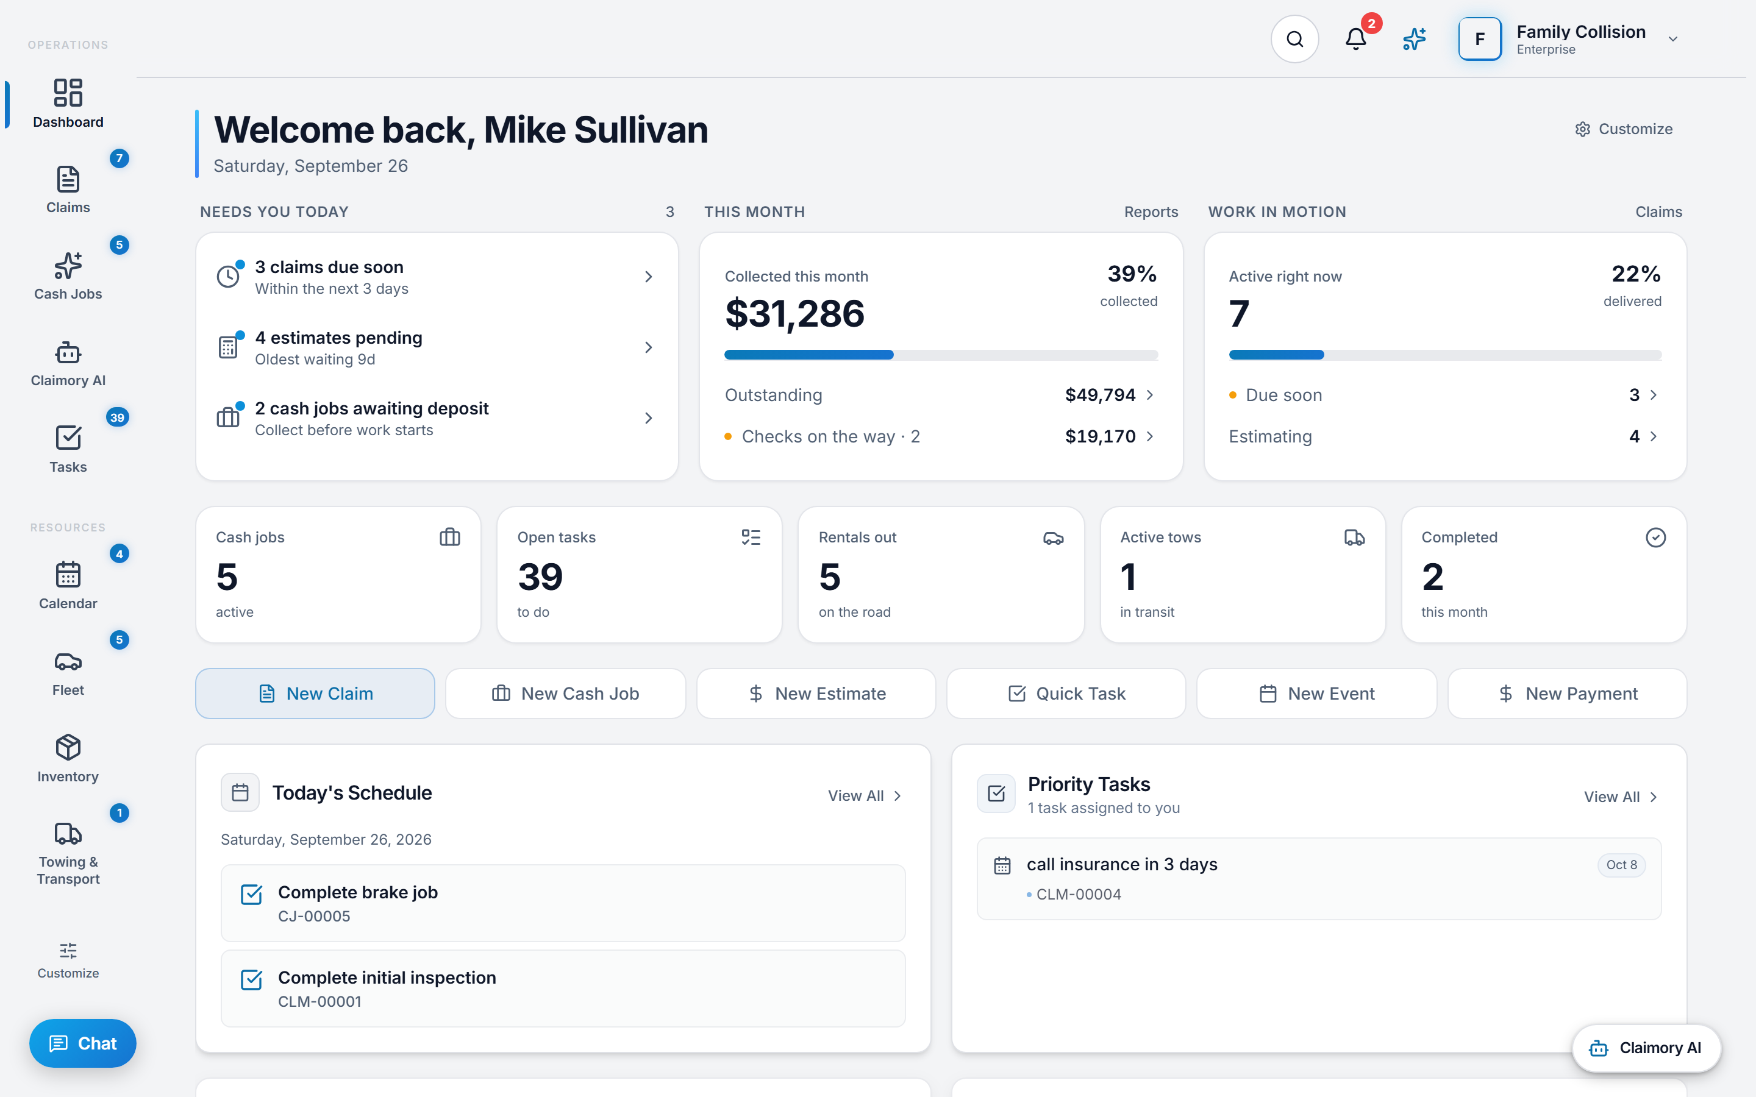Image resolution: width=1756 pixels, height=1097 pixels.
Task: Open the 3 claims due soon row
Action: (437, 277)
